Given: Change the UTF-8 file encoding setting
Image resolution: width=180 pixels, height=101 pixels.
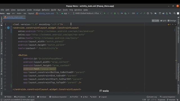Looking at the screenshot, I should (154, 100).
